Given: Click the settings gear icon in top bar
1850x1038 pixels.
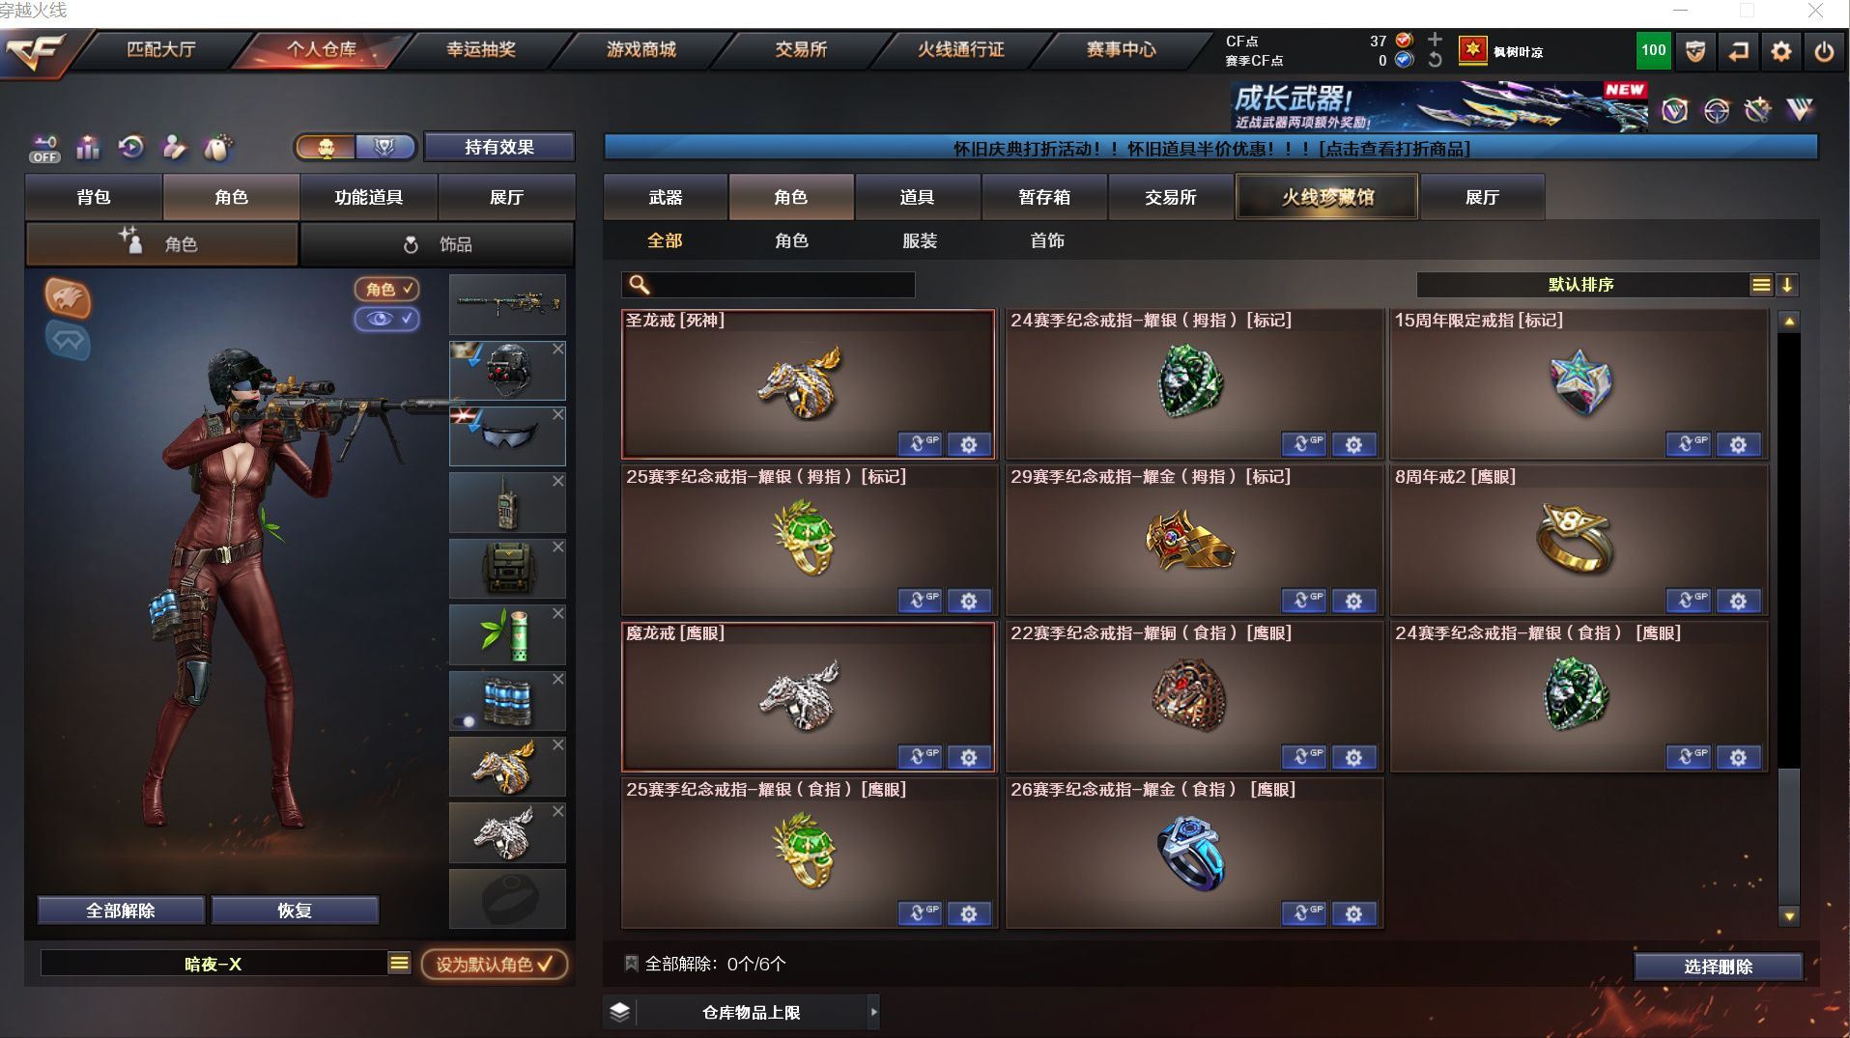Looking at the screenshot, I should 1780,51.
